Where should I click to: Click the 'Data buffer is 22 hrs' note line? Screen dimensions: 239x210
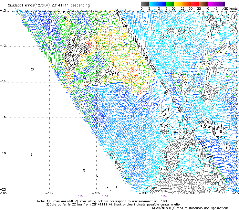(x=114, y=205)
